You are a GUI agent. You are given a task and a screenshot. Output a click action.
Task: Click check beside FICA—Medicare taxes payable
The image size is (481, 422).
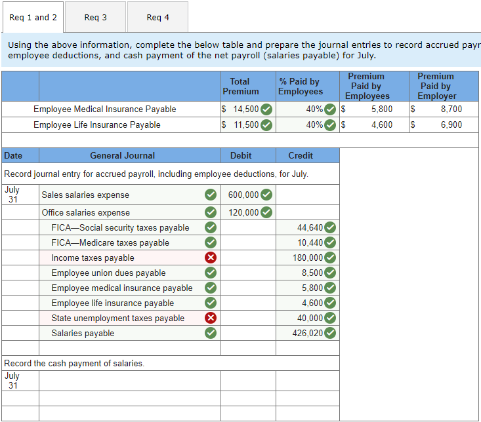click(211, 242)
